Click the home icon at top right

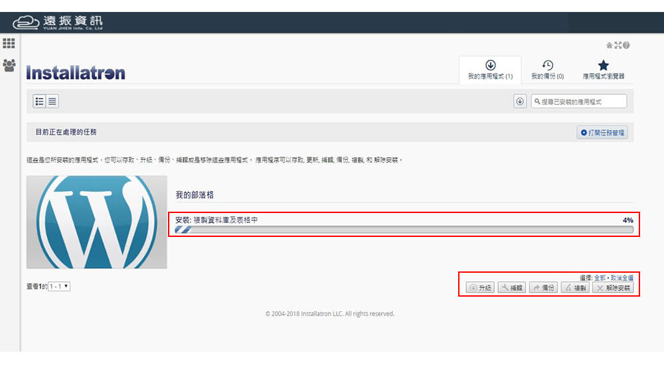pos(610,45)
